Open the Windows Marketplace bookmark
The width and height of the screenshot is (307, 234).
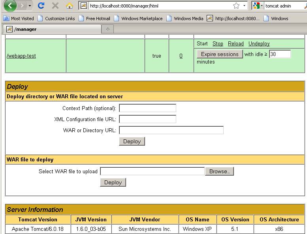(x=138, y=19)
